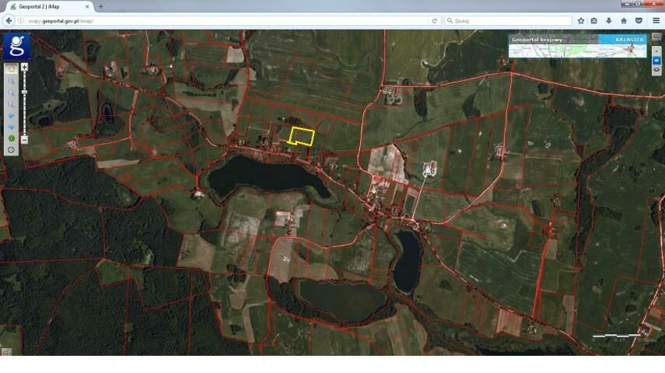
Task: Select the zoom-in magnifier tool
Action: pyautogui.click(x=11, y=80)
